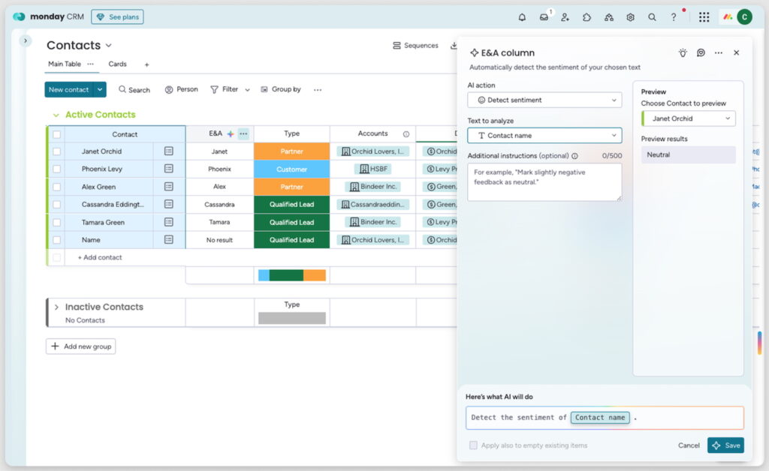
Task: Open Phoenix Levy's conversation updates icon
Action: coord(169,169)
